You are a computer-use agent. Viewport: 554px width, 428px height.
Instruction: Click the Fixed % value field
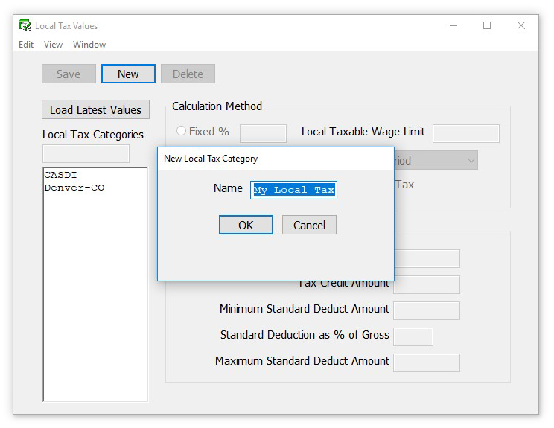tap(263, 133)
